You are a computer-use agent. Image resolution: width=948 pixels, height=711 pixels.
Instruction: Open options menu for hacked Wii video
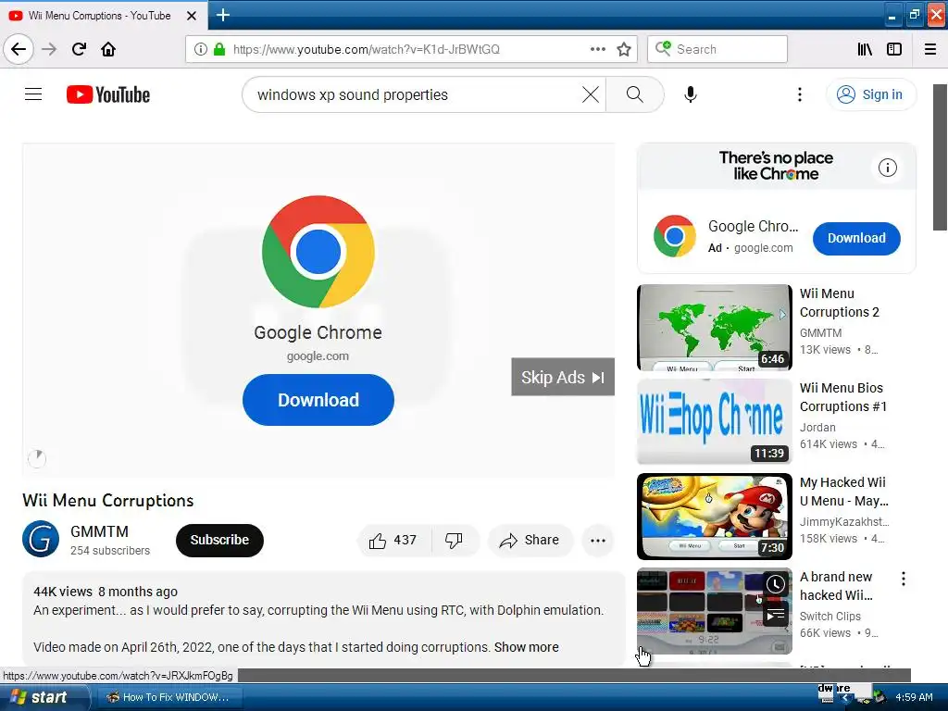(904, 579)
